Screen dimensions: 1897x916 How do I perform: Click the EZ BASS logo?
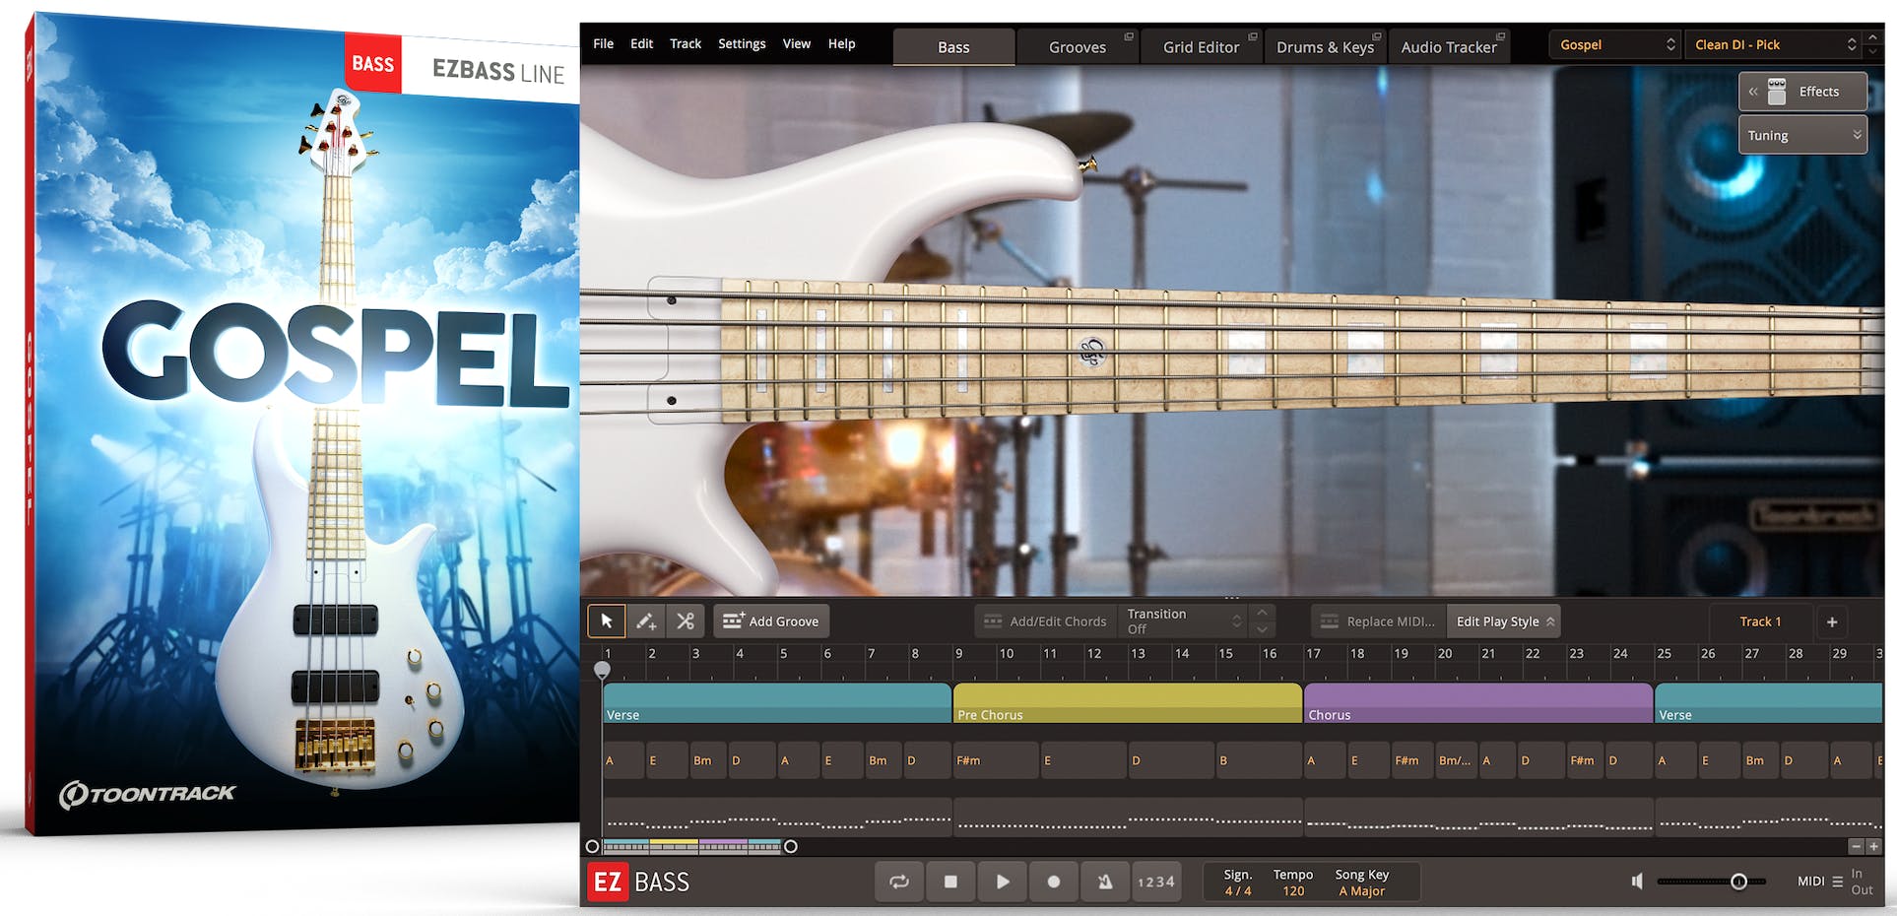tap(639, 882)
